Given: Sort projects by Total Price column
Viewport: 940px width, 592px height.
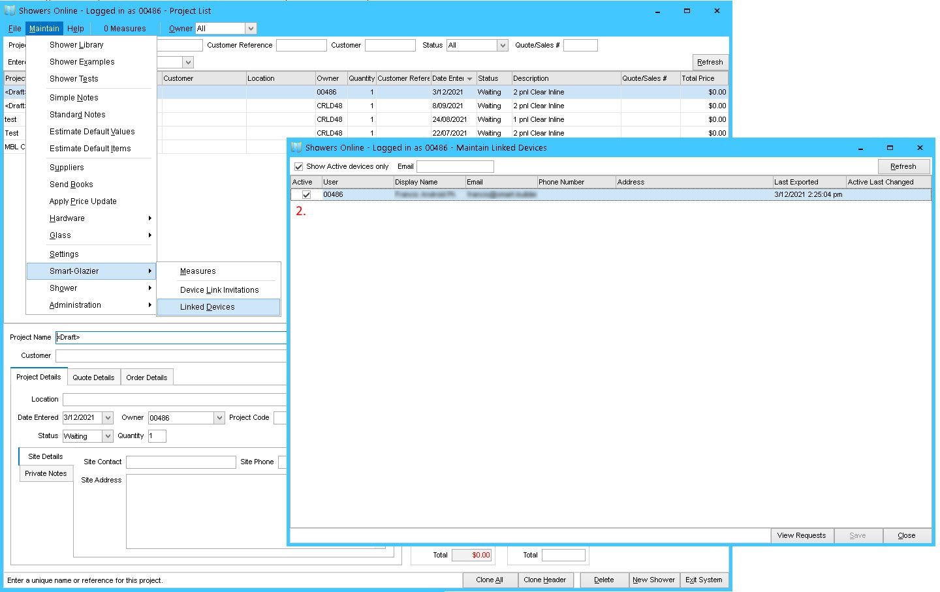Looking at the screenshot, I should [704, 78].
